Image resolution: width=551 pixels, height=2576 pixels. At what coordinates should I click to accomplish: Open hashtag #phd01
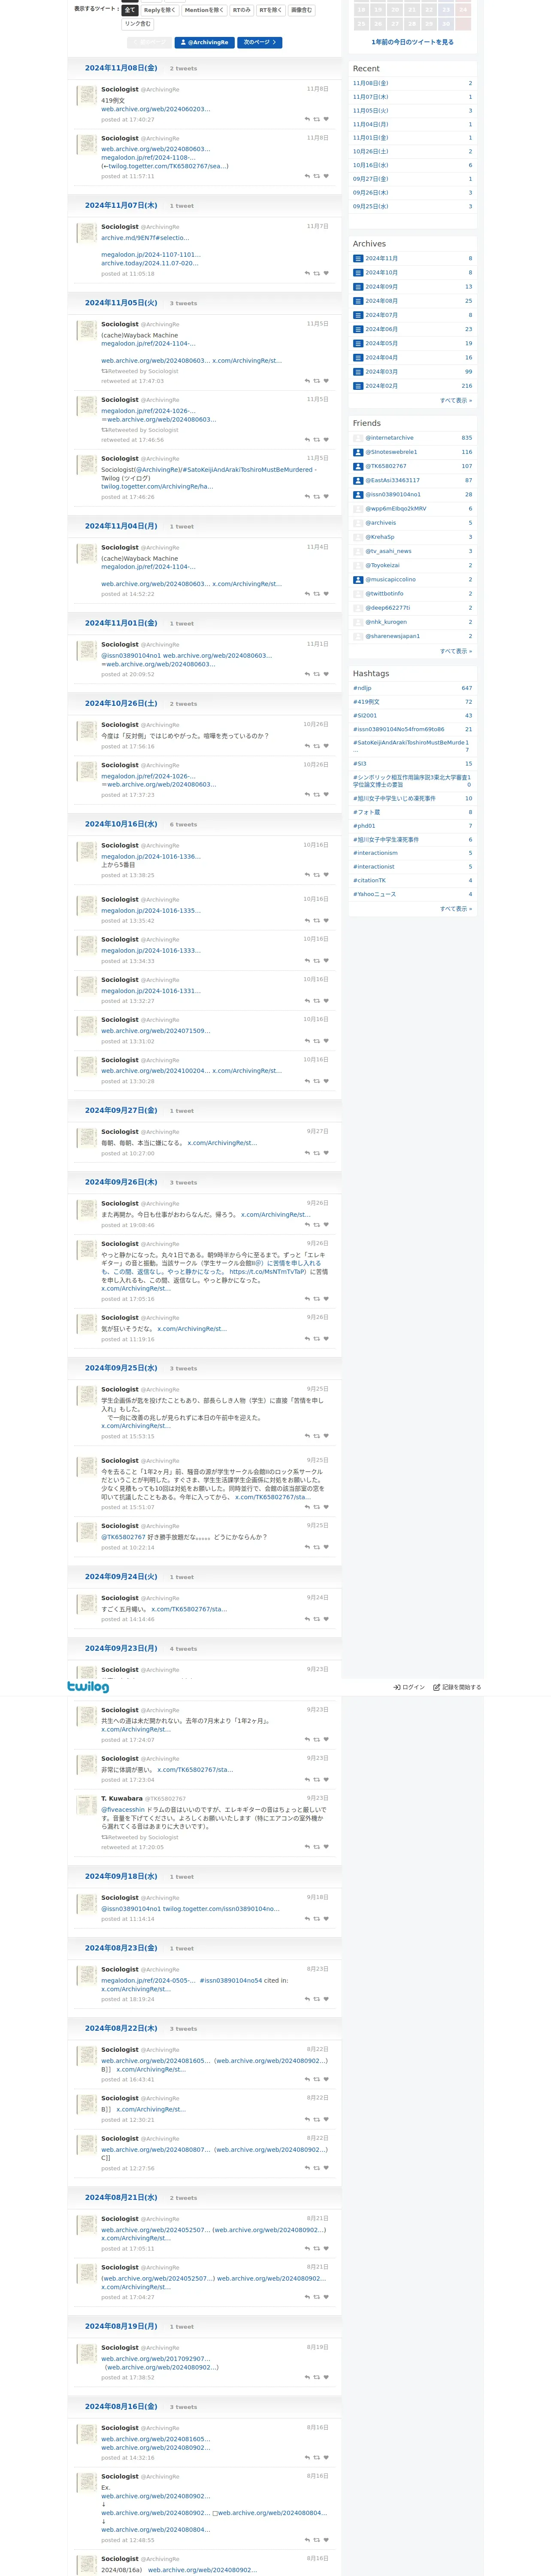[x=364, y=826]
